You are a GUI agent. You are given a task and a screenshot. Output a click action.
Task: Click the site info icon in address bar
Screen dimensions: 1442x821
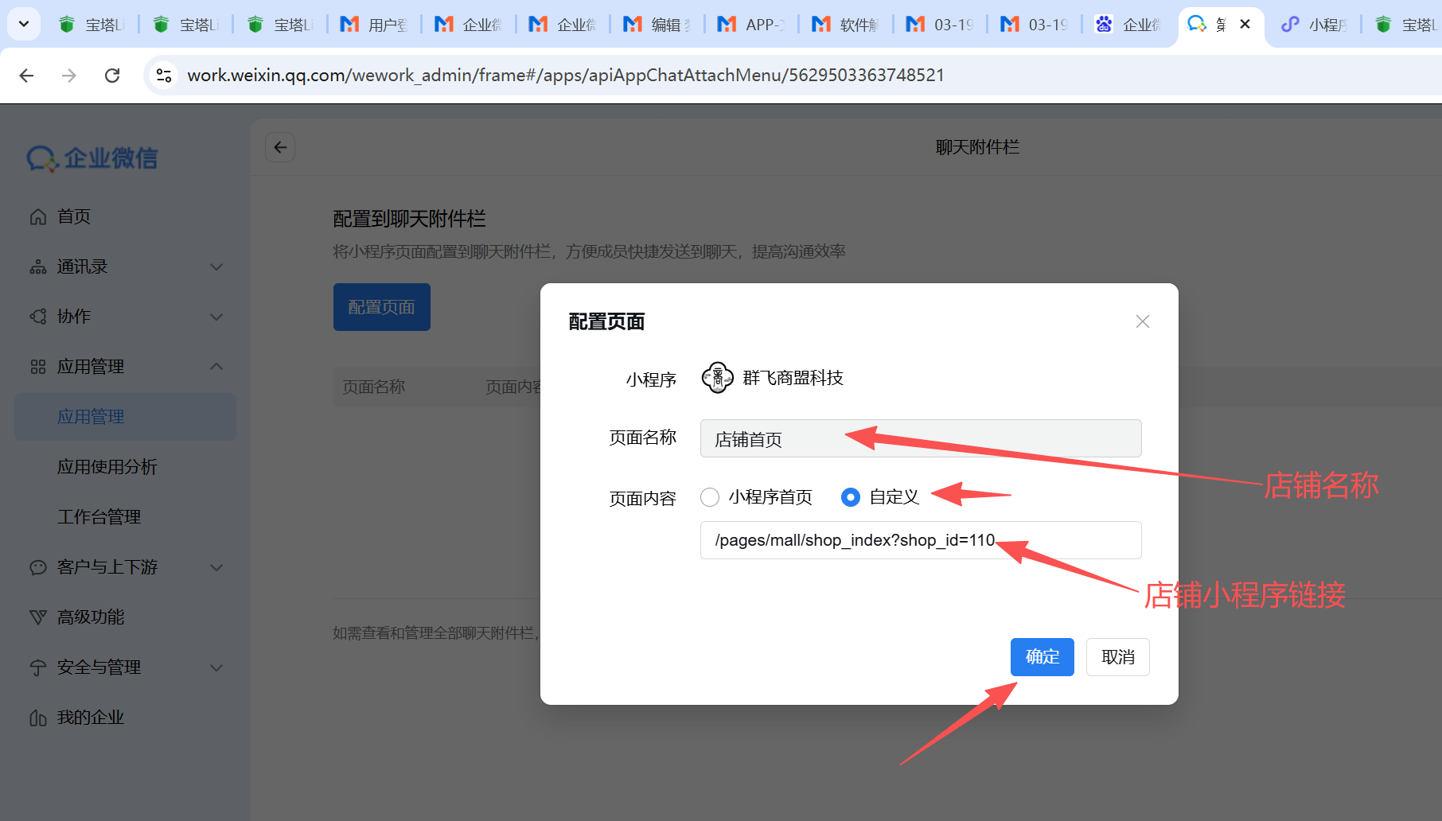click(x=164, y=75)
